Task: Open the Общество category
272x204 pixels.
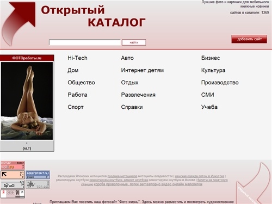Action: click(81, 83)
